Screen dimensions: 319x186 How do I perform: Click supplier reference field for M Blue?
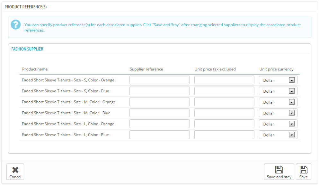(x=159, y=113)
